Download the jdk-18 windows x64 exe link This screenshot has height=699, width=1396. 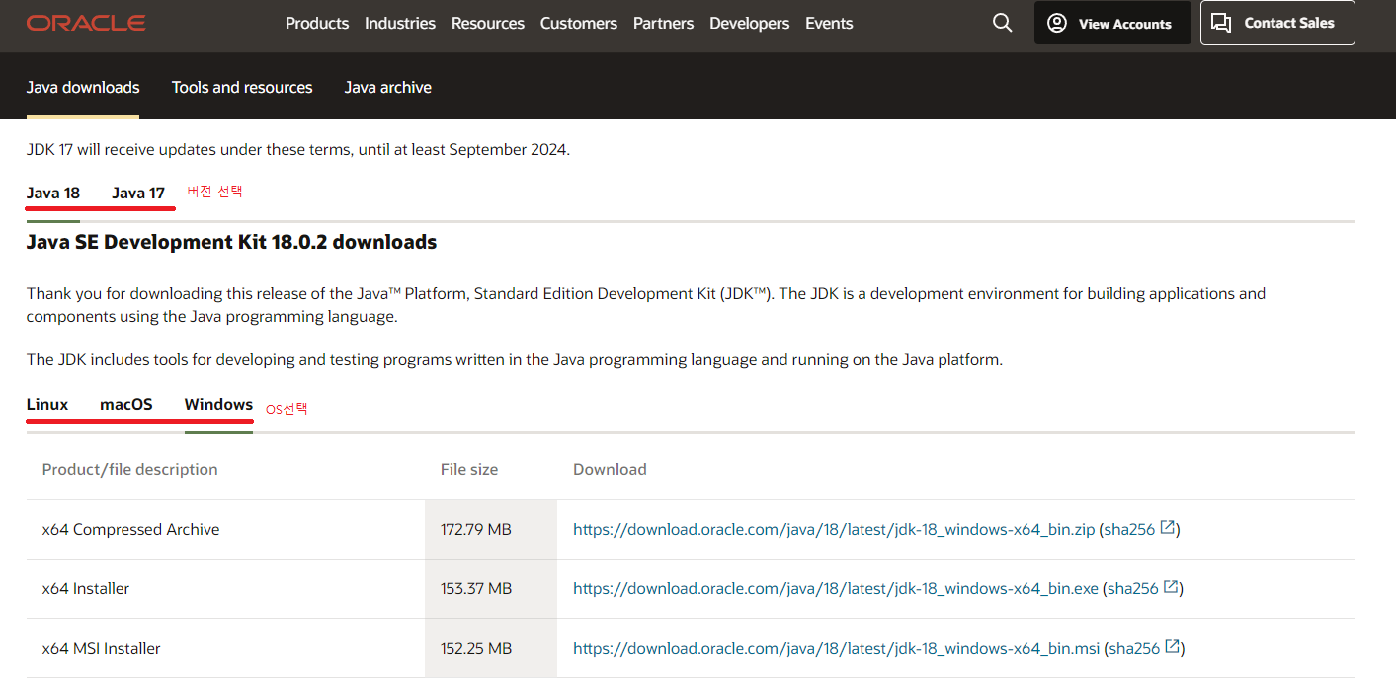836,588
